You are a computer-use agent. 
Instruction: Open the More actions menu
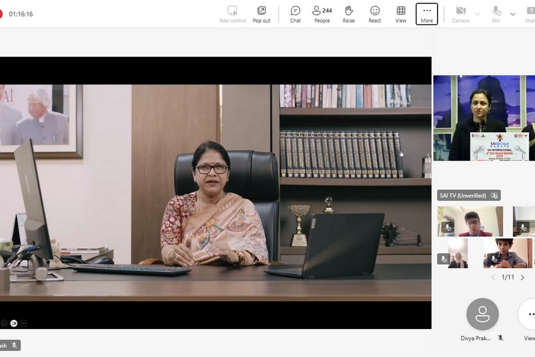click(x=427, y=14)
